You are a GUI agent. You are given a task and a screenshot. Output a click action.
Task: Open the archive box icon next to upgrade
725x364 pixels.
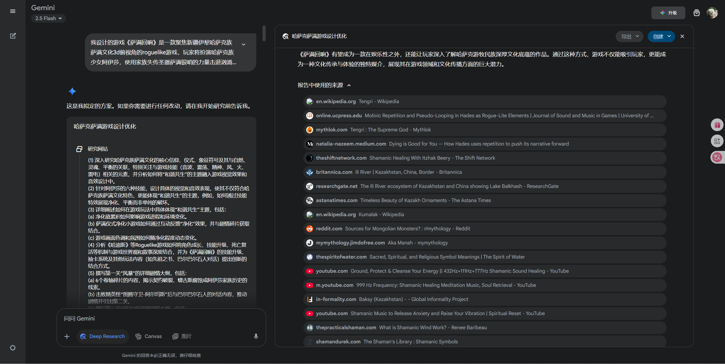(x=696, y=13)
